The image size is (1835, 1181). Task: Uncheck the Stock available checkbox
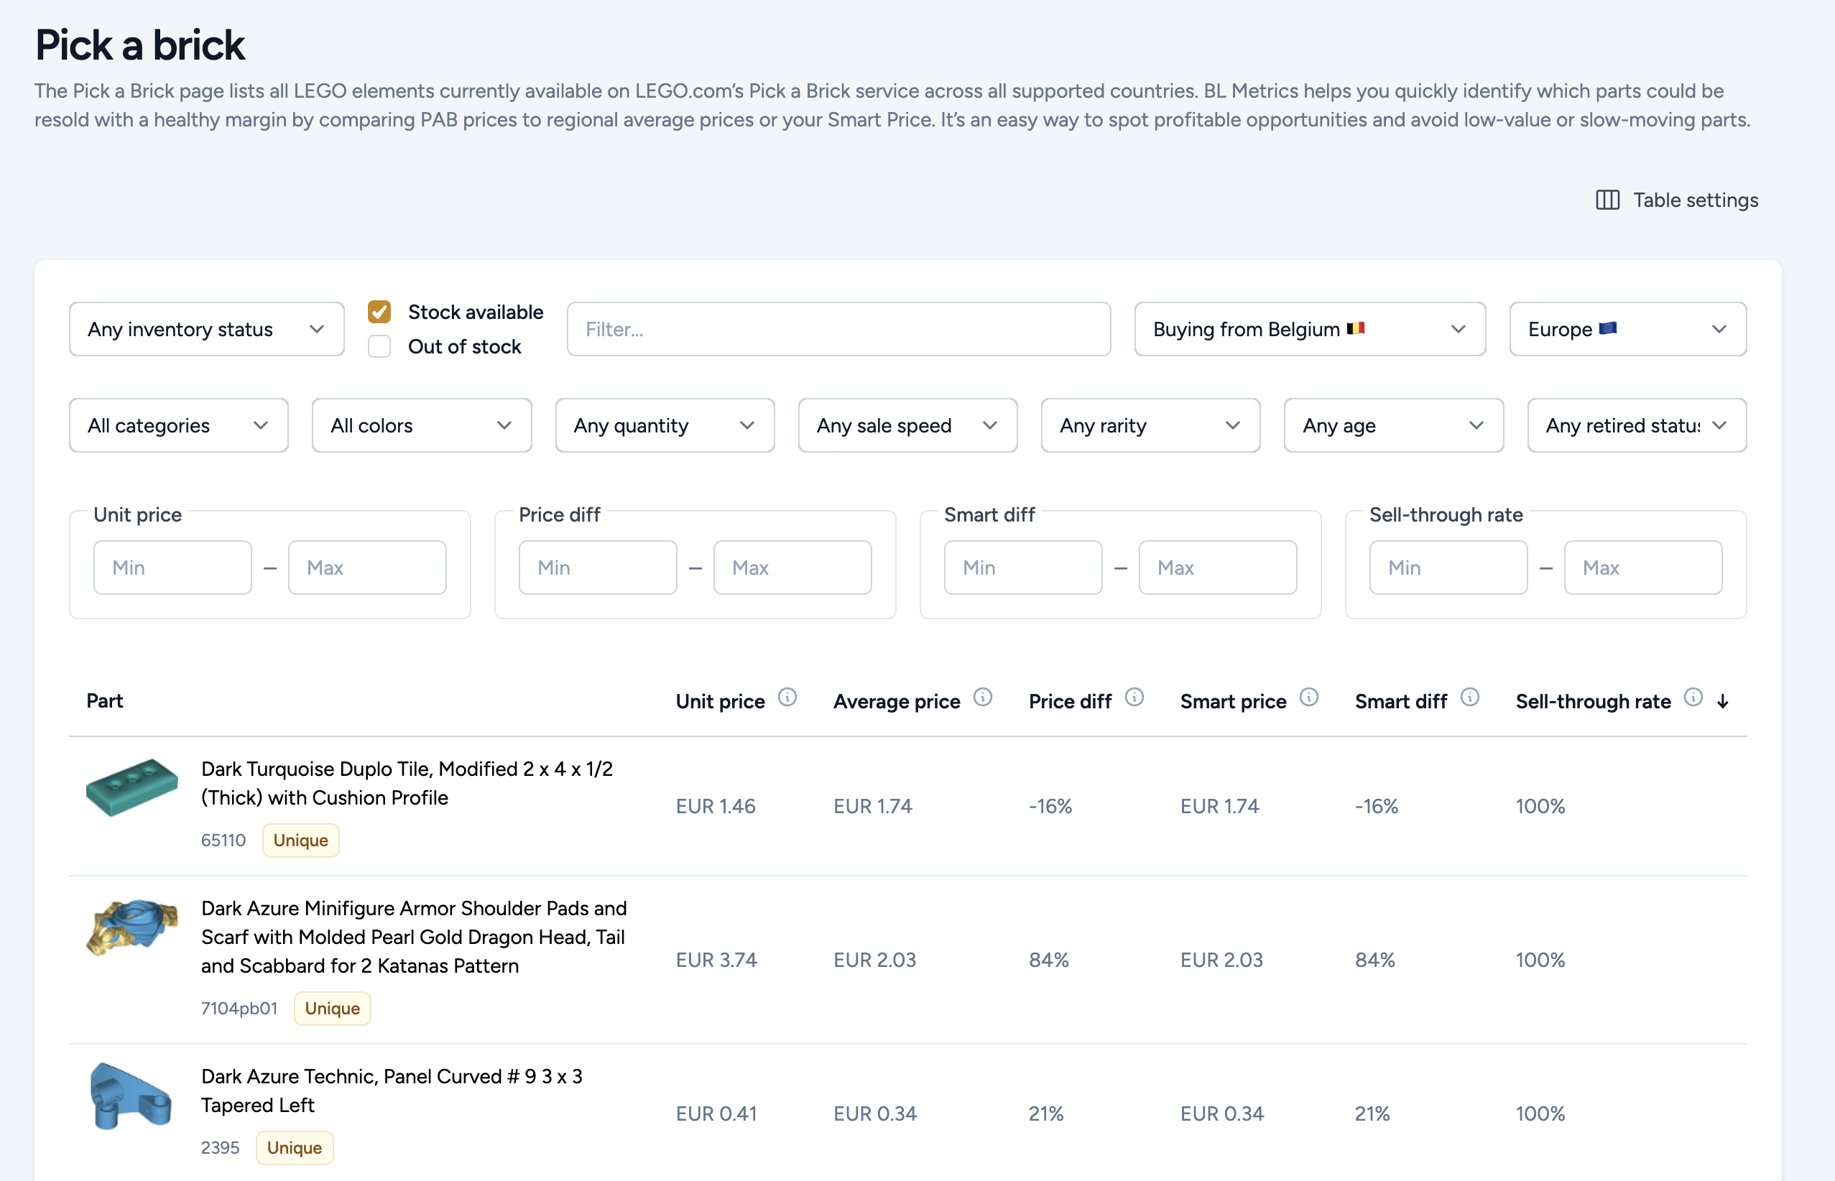pos(379,312)
